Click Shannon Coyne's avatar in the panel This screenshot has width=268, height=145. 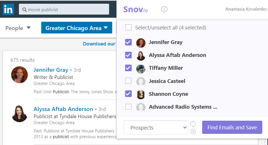141,94
